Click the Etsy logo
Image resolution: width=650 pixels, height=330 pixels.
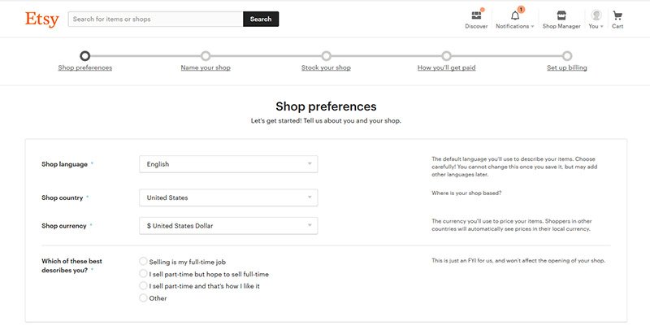coord(42,19)
